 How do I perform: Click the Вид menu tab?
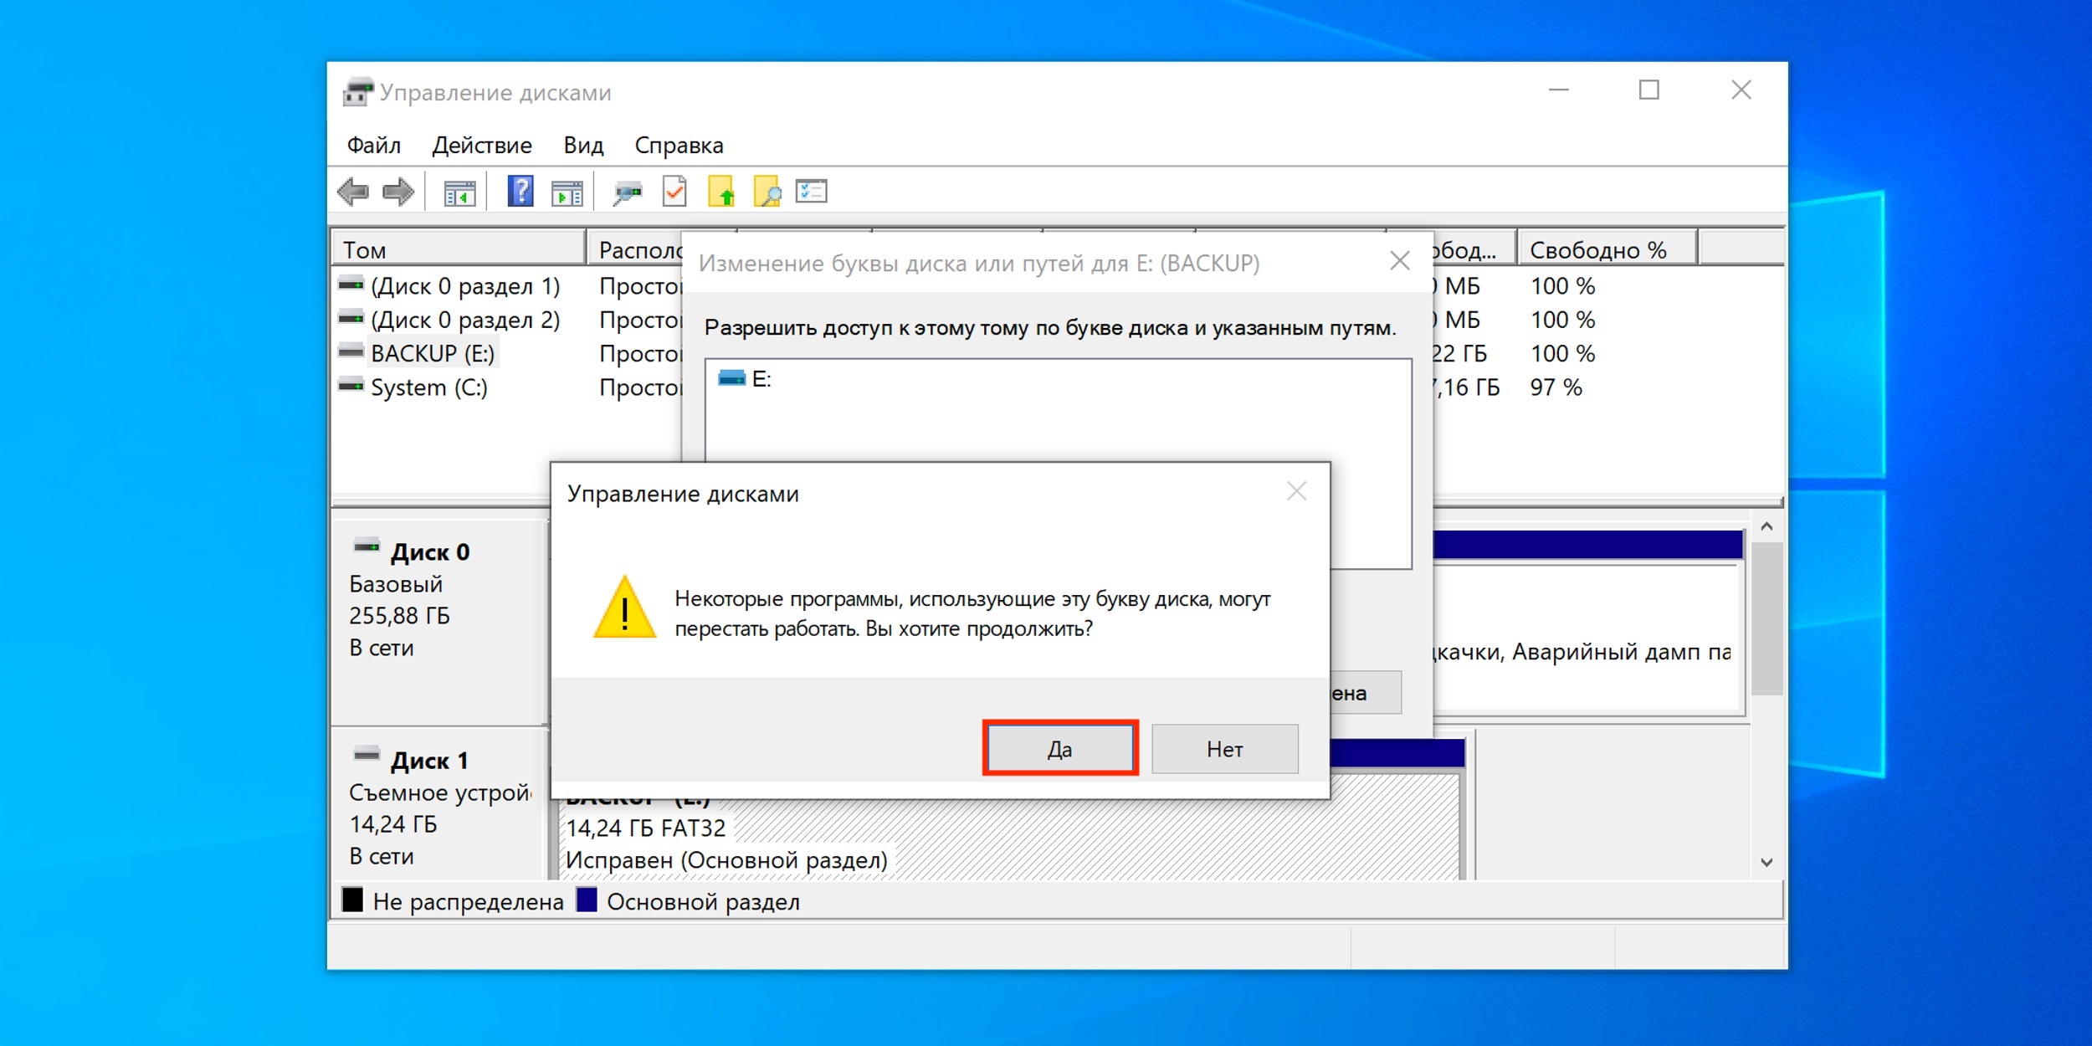pyautogui.click(x=581, y=144)
